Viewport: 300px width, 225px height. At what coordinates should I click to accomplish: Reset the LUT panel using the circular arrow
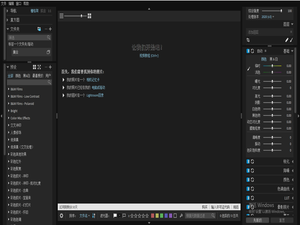(x=252, y=198)
